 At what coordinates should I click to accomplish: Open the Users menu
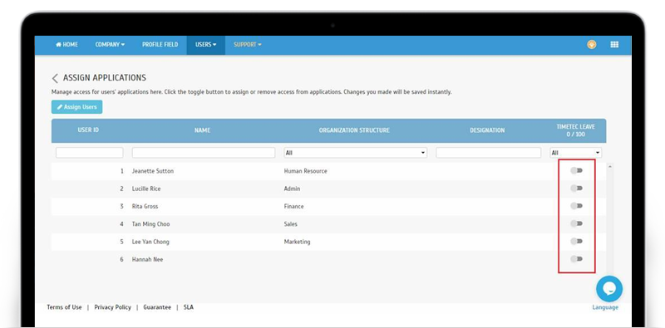pyautogui.click(x=205, y=45)
